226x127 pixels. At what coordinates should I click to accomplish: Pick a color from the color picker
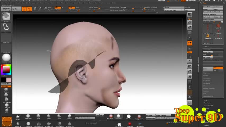click(6, 70)
